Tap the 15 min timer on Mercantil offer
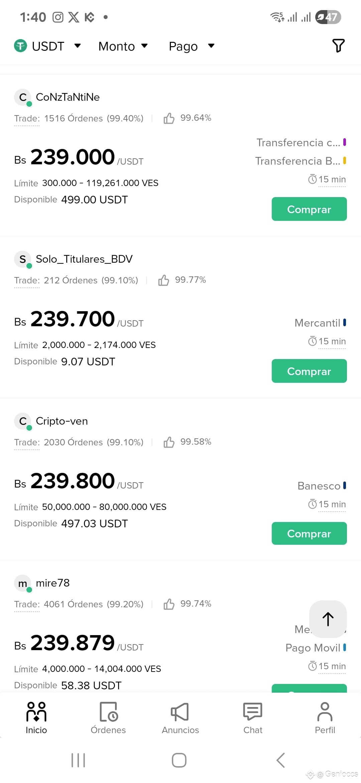361x783 pixels. tap(327, 341)
